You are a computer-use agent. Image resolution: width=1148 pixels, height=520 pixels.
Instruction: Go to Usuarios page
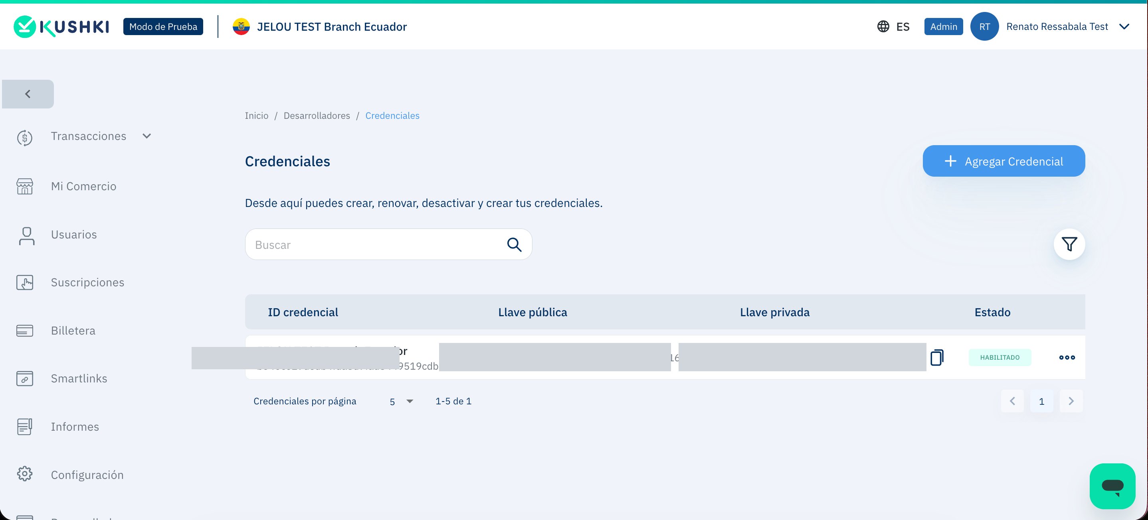click(73, 234)
